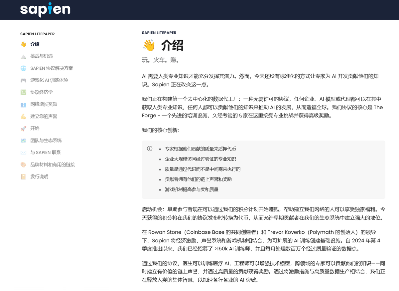Open 团队与生态系统 in the sidebar
The height and width of the screenshot is (291, 399).
click(x=46, y=141)
